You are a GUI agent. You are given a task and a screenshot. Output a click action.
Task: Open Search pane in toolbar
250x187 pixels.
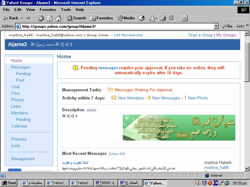(76, 18)
